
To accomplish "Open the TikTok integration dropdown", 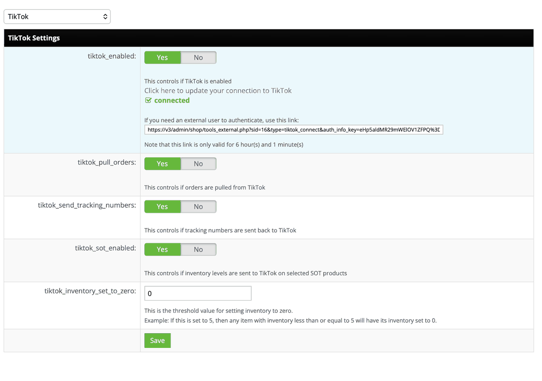I will coord(57,17).
